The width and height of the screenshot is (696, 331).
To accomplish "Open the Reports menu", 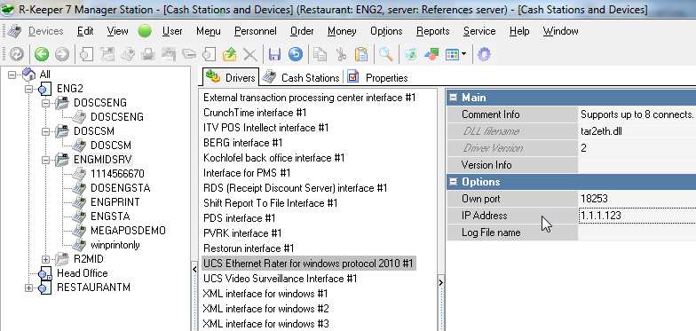I will pyautogui.click(x=433, y=31).
